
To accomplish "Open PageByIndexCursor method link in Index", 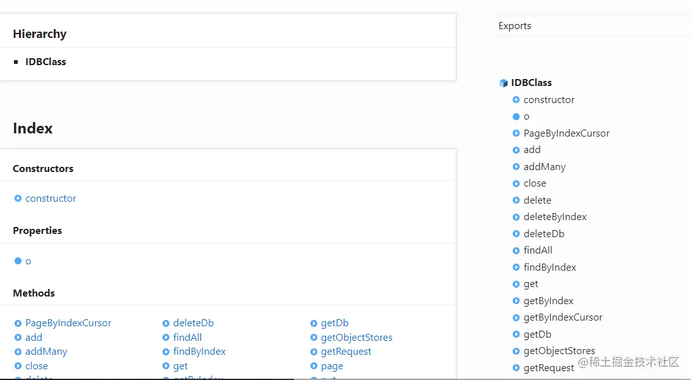I will pos(68,322).
